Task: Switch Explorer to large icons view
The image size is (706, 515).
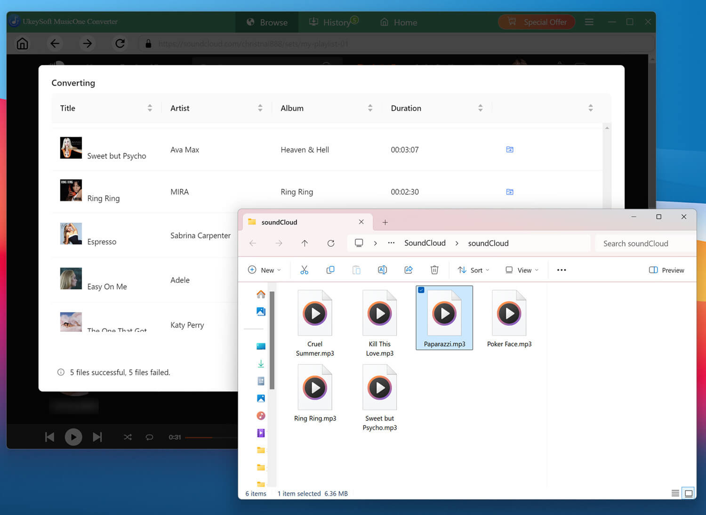Action: (x=689, y=493)
